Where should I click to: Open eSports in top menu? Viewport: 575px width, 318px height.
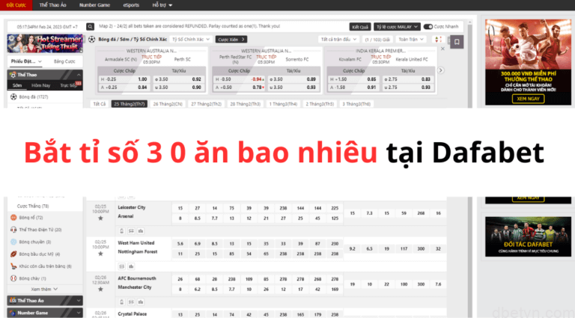(131, 5)
